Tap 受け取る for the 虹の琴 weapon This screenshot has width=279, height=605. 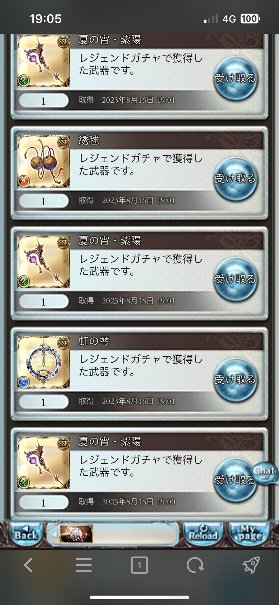coord(235,379)
